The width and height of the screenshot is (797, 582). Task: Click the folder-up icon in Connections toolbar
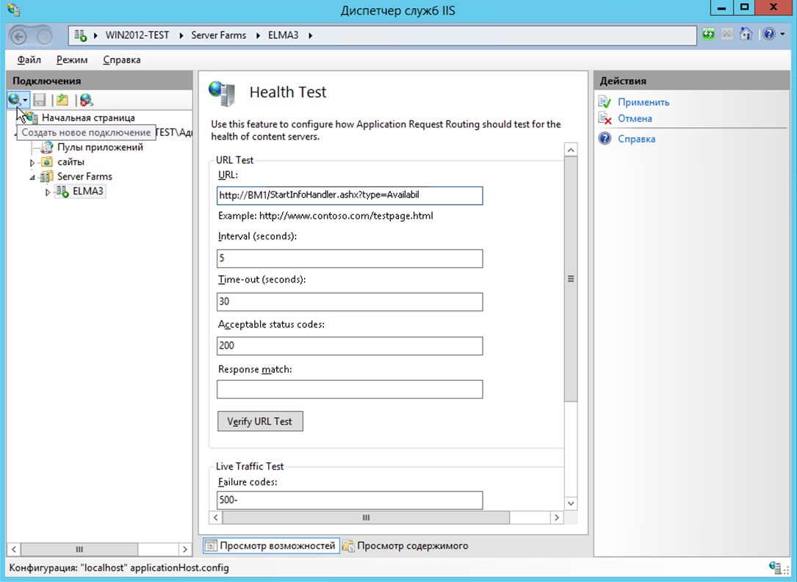pyautogui.click(x=62, y=100)
